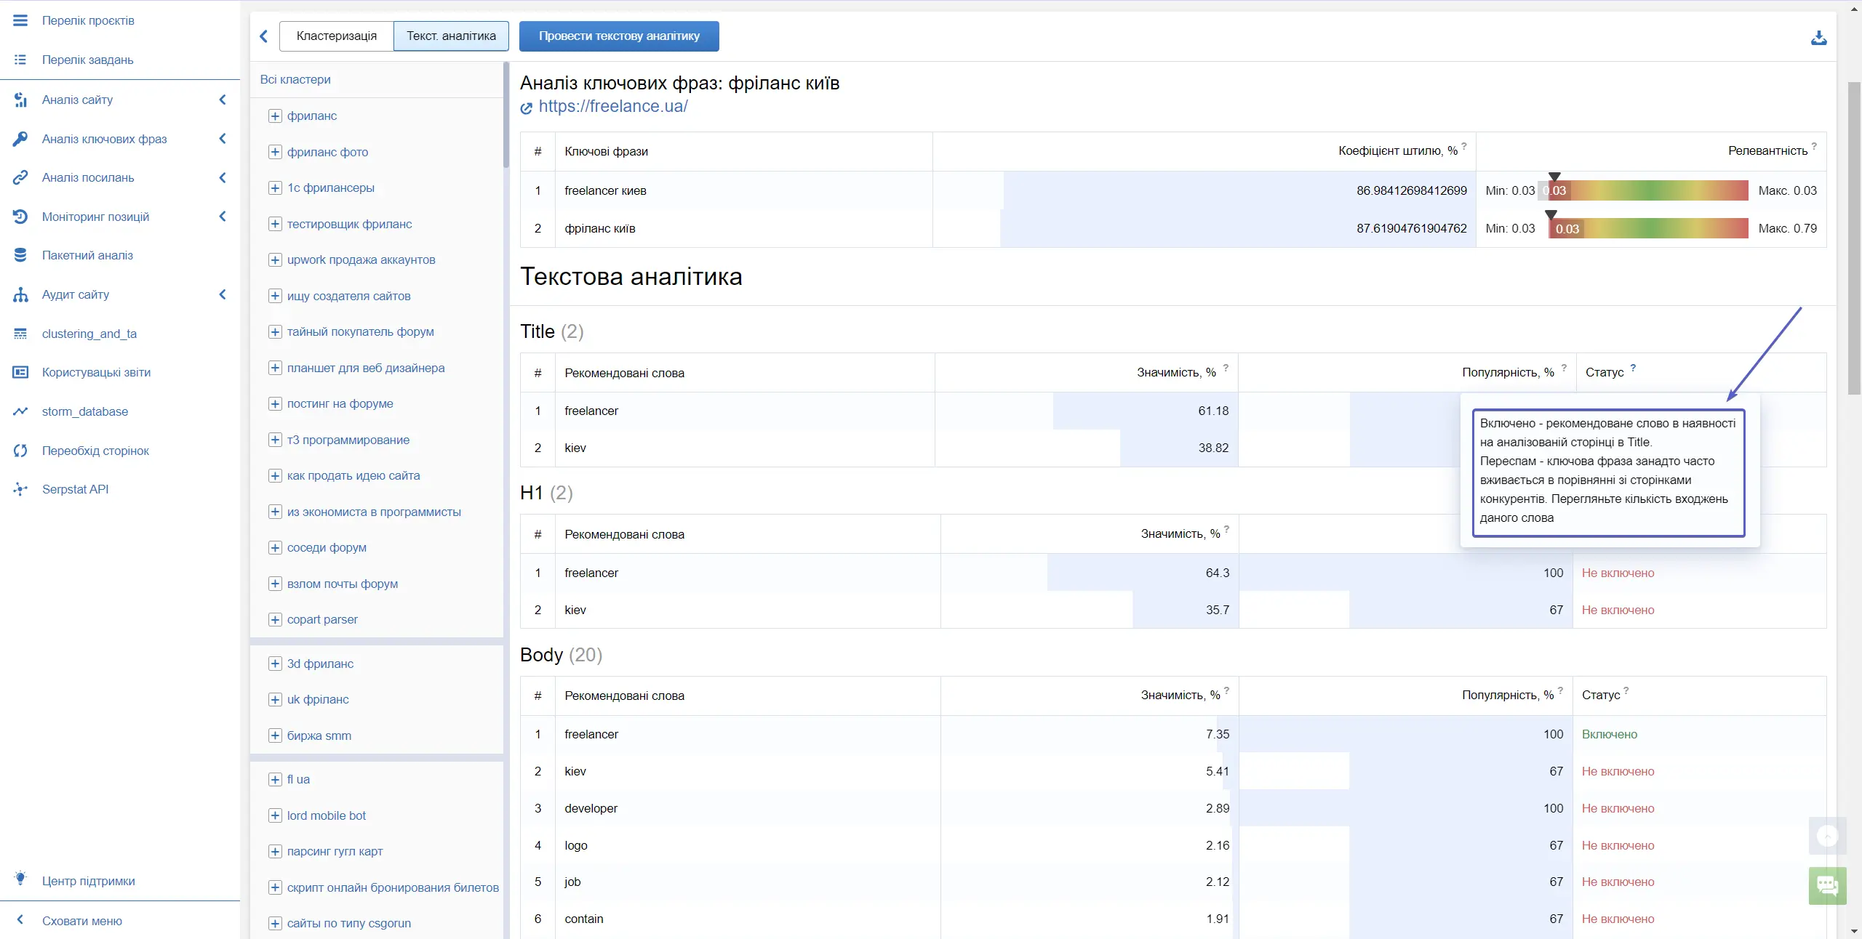
Task: Click the lightbulb icon for Центр підтримки
Action: pyautogui.click(x=20, y=879)
